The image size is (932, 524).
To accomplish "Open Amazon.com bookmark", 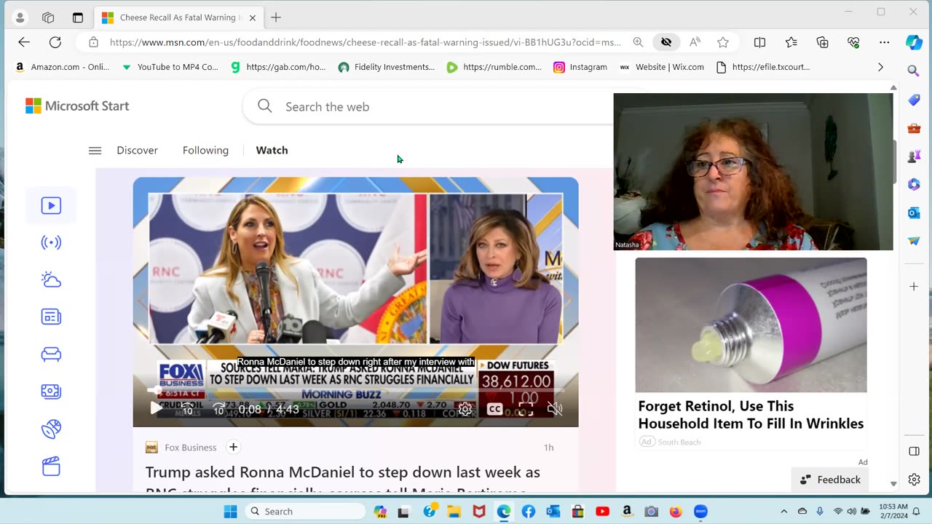I will pyautogui.click(x=62, y=67).
